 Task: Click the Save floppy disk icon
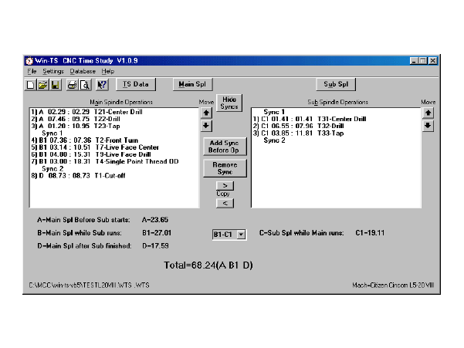coord(54,84)
